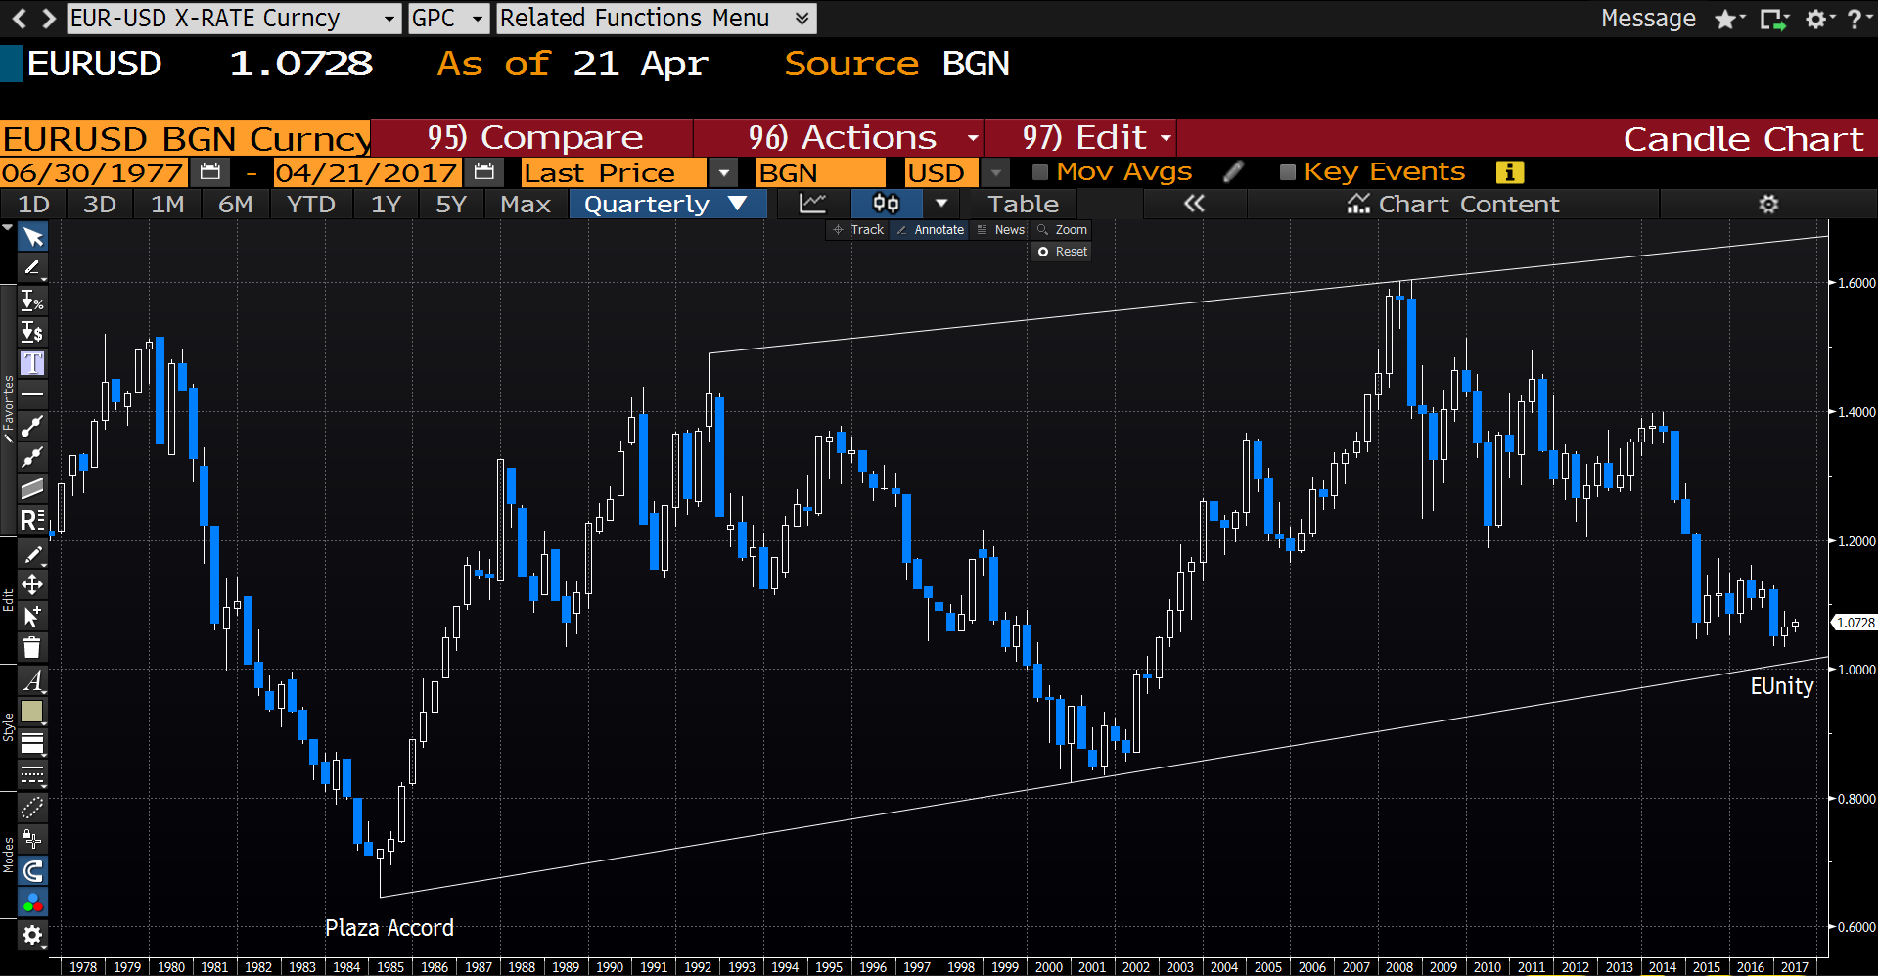Open the Last Price field dropdown

coord(724,172)
